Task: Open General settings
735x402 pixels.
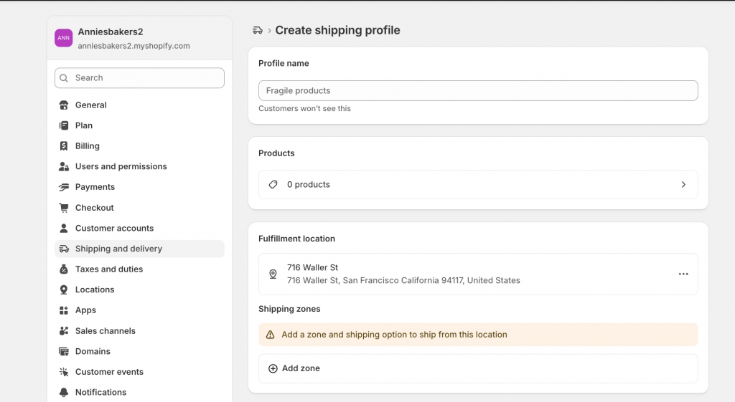Action: (139, 105)
